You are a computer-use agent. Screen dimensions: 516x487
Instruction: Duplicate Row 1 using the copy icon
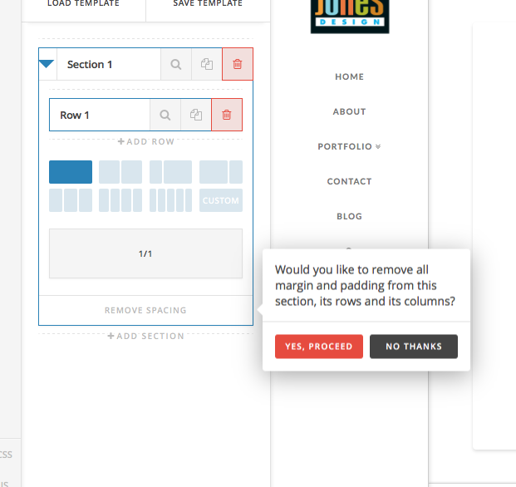point(196,115)
